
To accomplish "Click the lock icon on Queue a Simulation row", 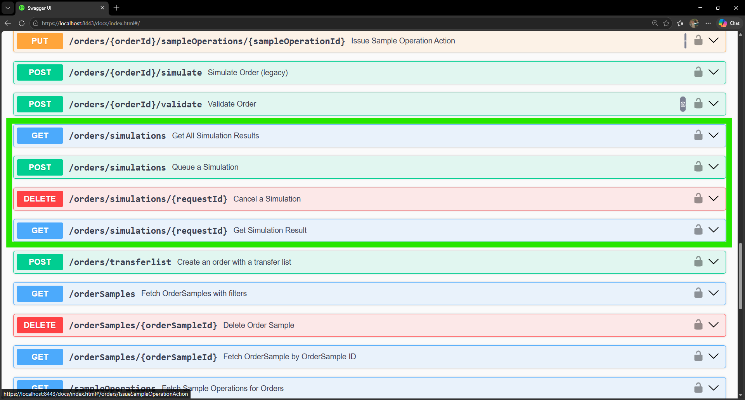I will (x=698, y=167).
